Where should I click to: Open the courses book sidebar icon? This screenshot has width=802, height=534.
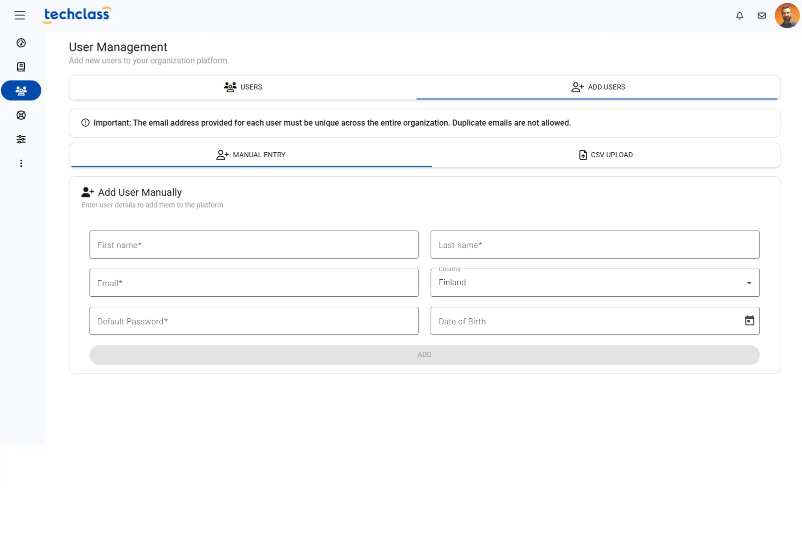[x=21, y=67]
